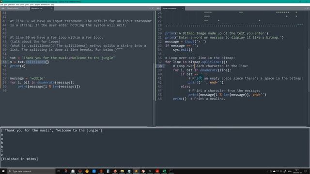310x174 pixels.
Task: Open the Preferences menu
Action: tap(45, 4)
